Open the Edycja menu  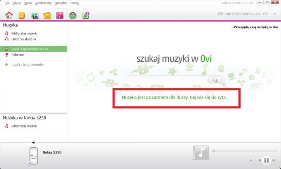coord(17,3)
